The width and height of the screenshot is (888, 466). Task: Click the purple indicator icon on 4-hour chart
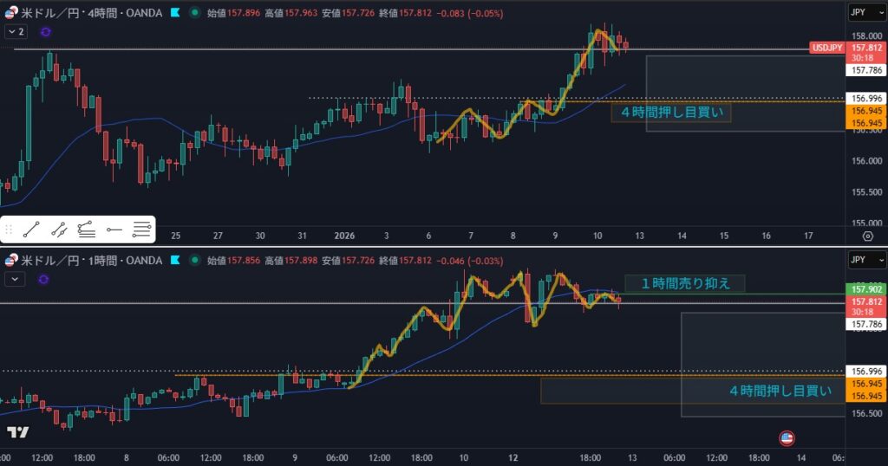tap(45, 31)
